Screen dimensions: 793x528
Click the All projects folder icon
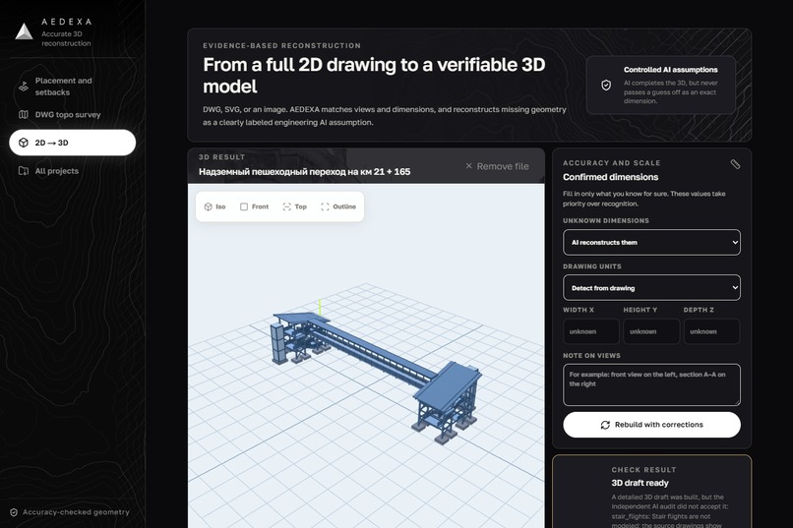(x=24, y=171)
